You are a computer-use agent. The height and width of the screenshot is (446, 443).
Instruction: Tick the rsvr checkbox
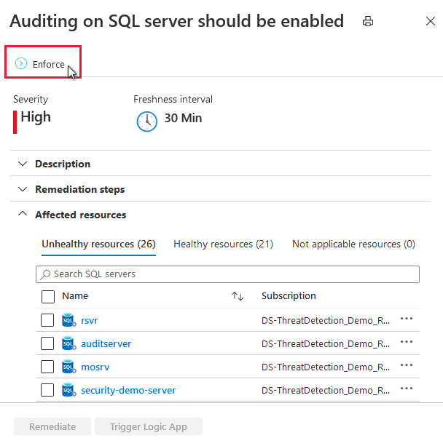coord(47,320)
